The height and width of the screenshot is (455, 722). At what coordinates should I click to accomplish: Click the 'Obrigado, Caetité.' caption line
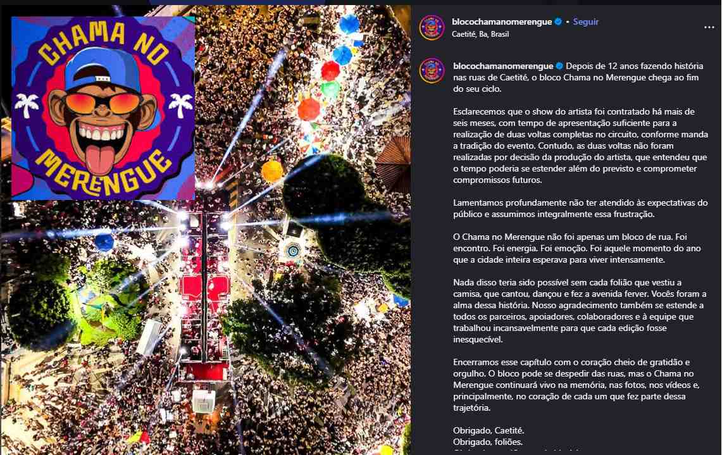pos(489,430)
